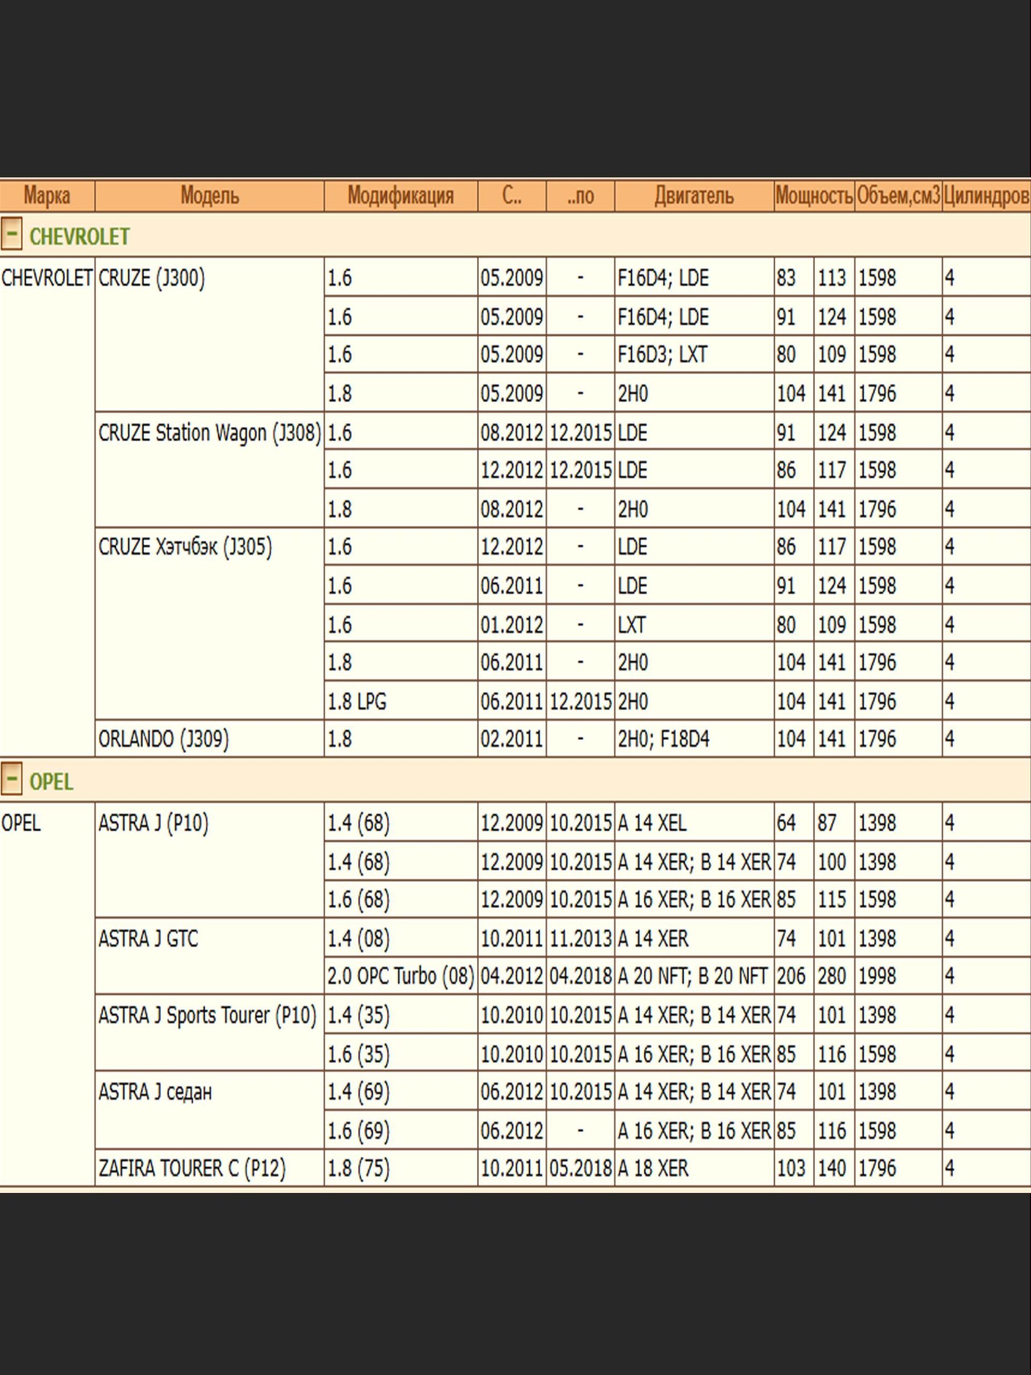Collapse the OPEL group
This screenshot has height=1375, width=1031.
[11, 780]
